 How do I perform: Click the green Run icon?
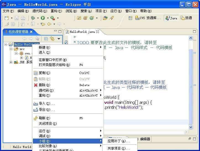43,18
